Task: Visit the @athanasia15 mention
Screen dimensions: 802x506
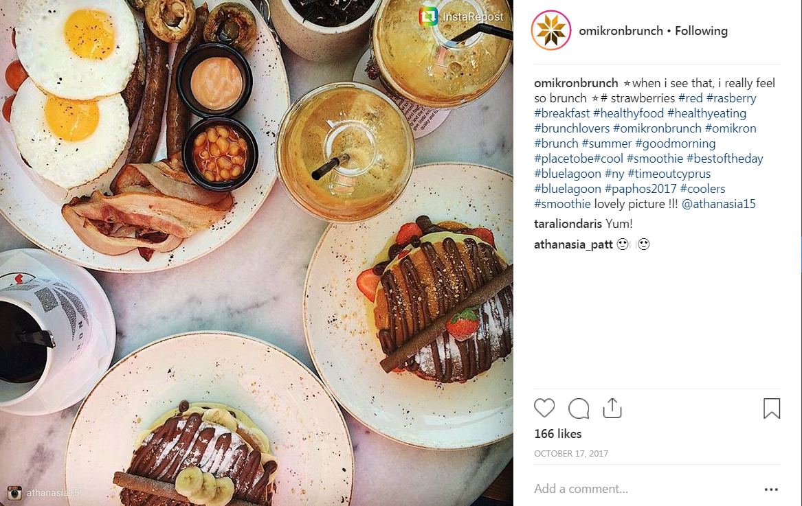Action: coord(719,204)
